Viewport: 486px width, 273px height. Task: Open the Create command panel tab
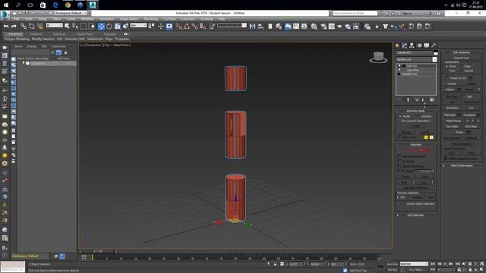click(x=397, y=45)
